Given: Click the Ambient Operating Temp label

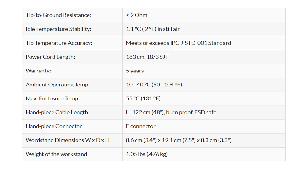Looking at the screenshot, I should tap(57, 85).
